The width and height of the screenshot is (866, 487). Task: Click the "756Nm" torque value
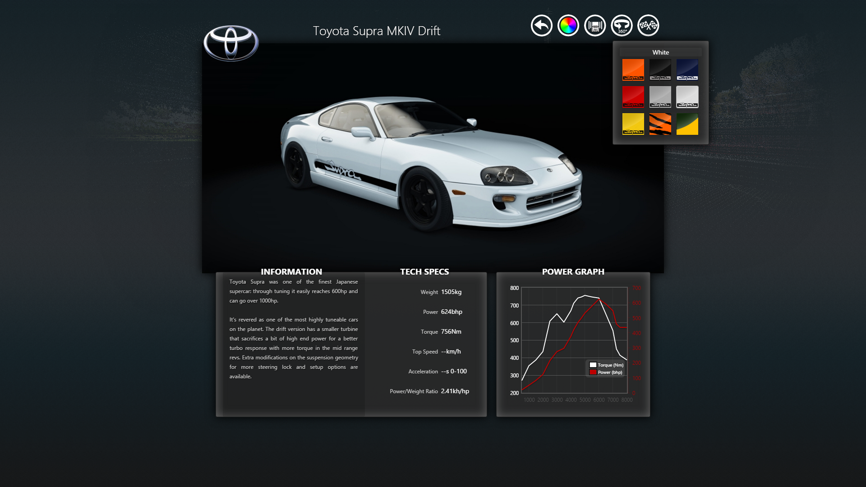451,331
